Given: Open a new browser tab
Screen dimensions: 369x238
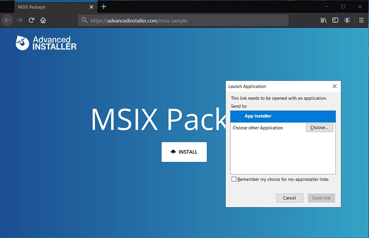Looking at the screenshot, I should (x=103, y=7).
